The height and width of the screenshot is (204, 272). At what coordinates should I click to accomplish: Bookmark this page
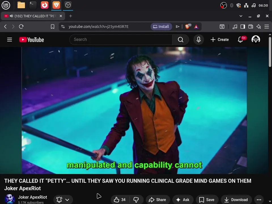53,27
